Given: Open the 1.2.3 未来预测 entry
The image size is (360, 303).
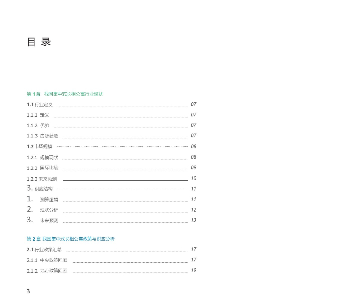Looking at the screenshot, I should coord(41,179).
